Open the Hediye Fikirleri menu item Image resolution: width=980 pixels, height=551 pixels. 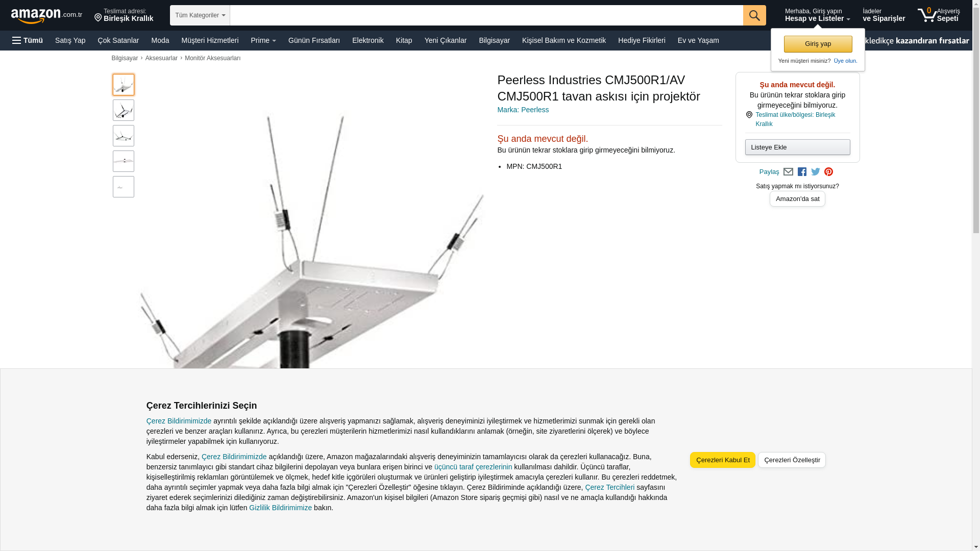(642, 40)
